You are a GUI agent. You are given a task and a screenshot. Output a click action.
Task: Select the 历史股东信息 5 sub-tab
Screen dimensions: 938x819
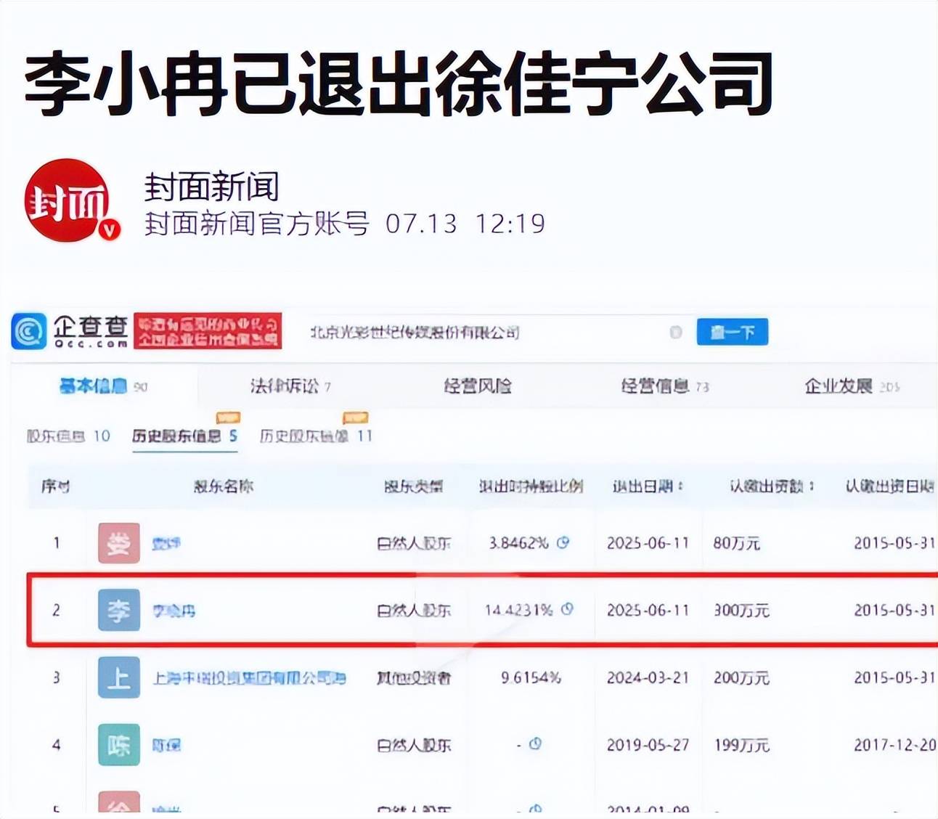coord(184,436)
